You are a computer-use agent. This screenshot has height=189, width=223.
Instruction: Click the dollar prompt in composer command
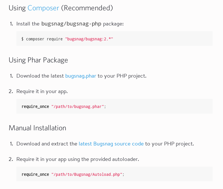click(23, 39)
